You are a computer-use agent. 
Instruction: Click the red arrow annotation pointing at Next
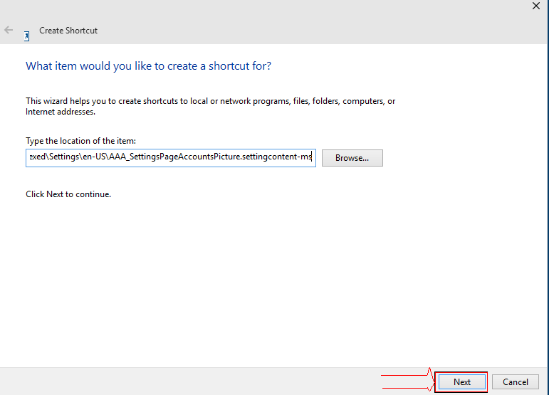point(429,381)
